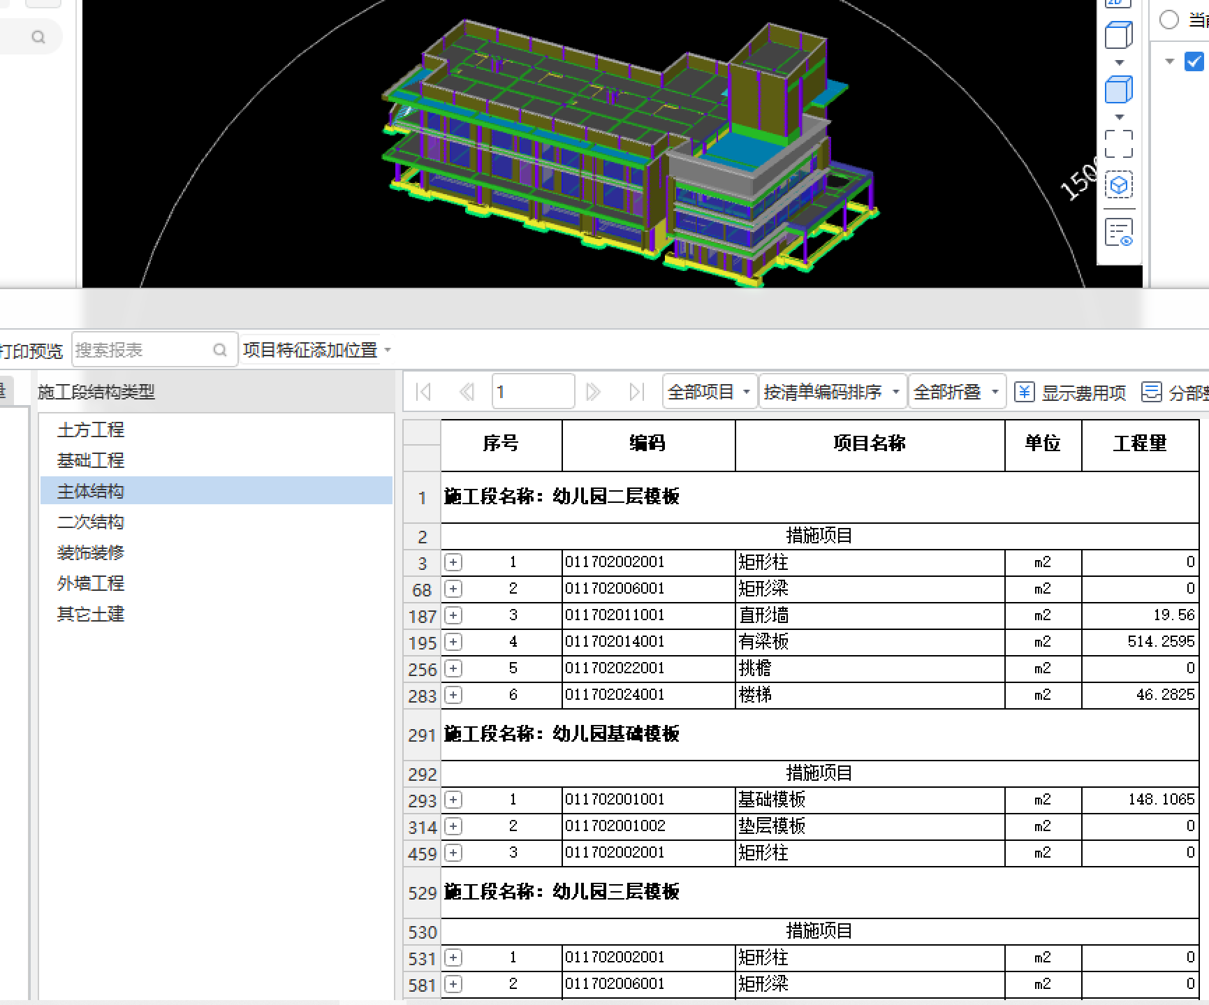The width and height of the screenshot is (1209, 1005).
Task: Select the radio button at top right
Action: pos(1169,20)
